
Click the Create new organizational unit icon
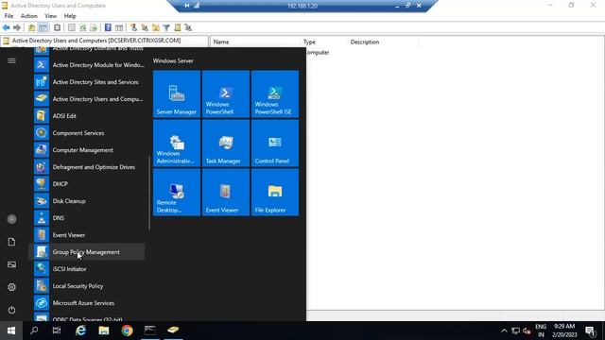click(155, 27)
